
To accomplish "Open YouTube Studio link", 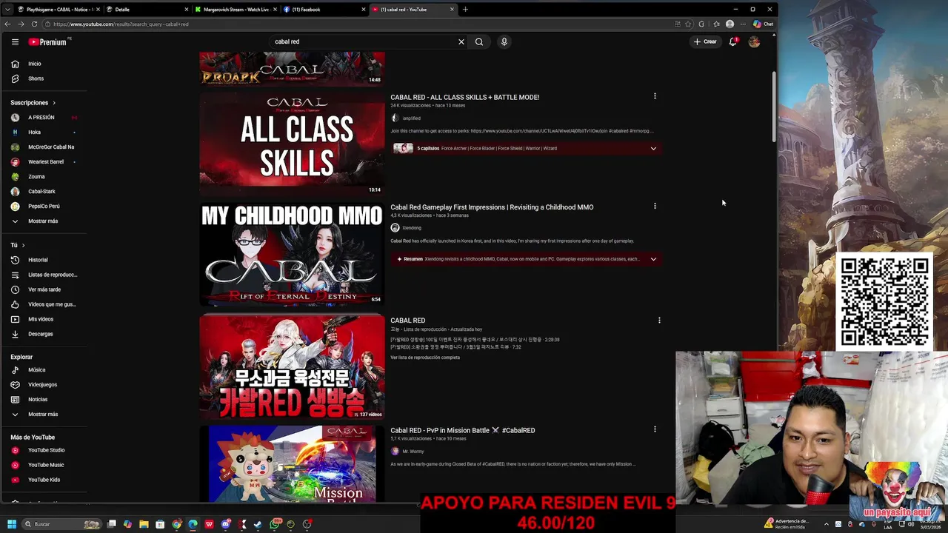I will pyautogui.click(x=44, y=450).
